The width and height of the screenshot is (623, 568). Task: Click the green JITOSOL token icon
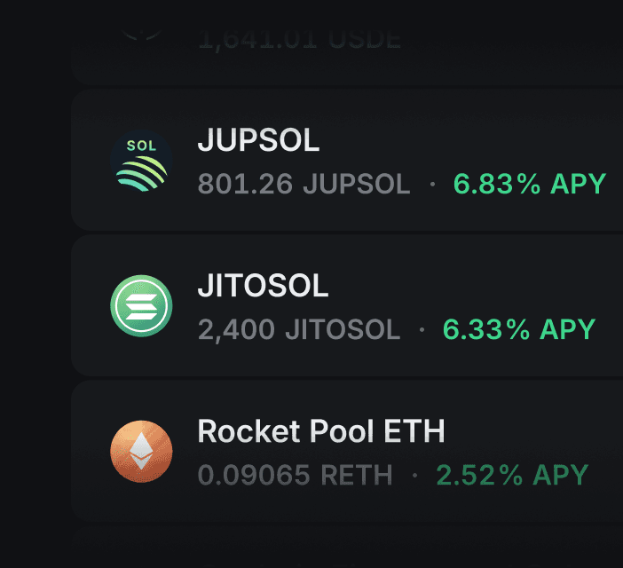coord(141,306)
